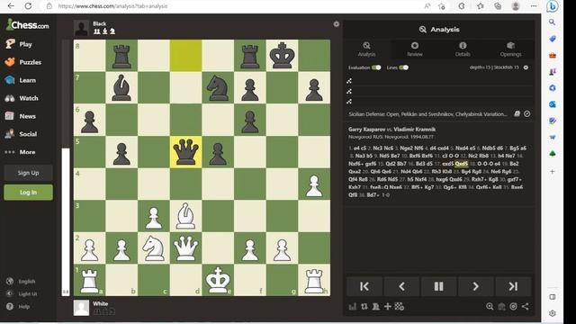
Task: Click the Chess.com logo
Action: tap(28, 25)
